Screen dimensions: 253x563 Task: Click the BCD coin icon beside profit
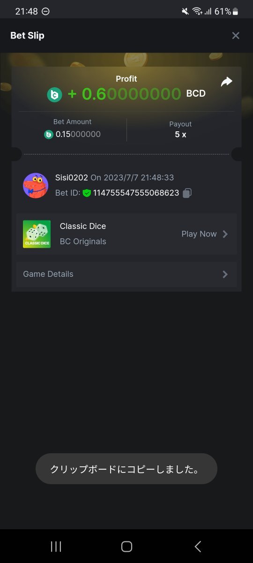click(x=54, y=95)
